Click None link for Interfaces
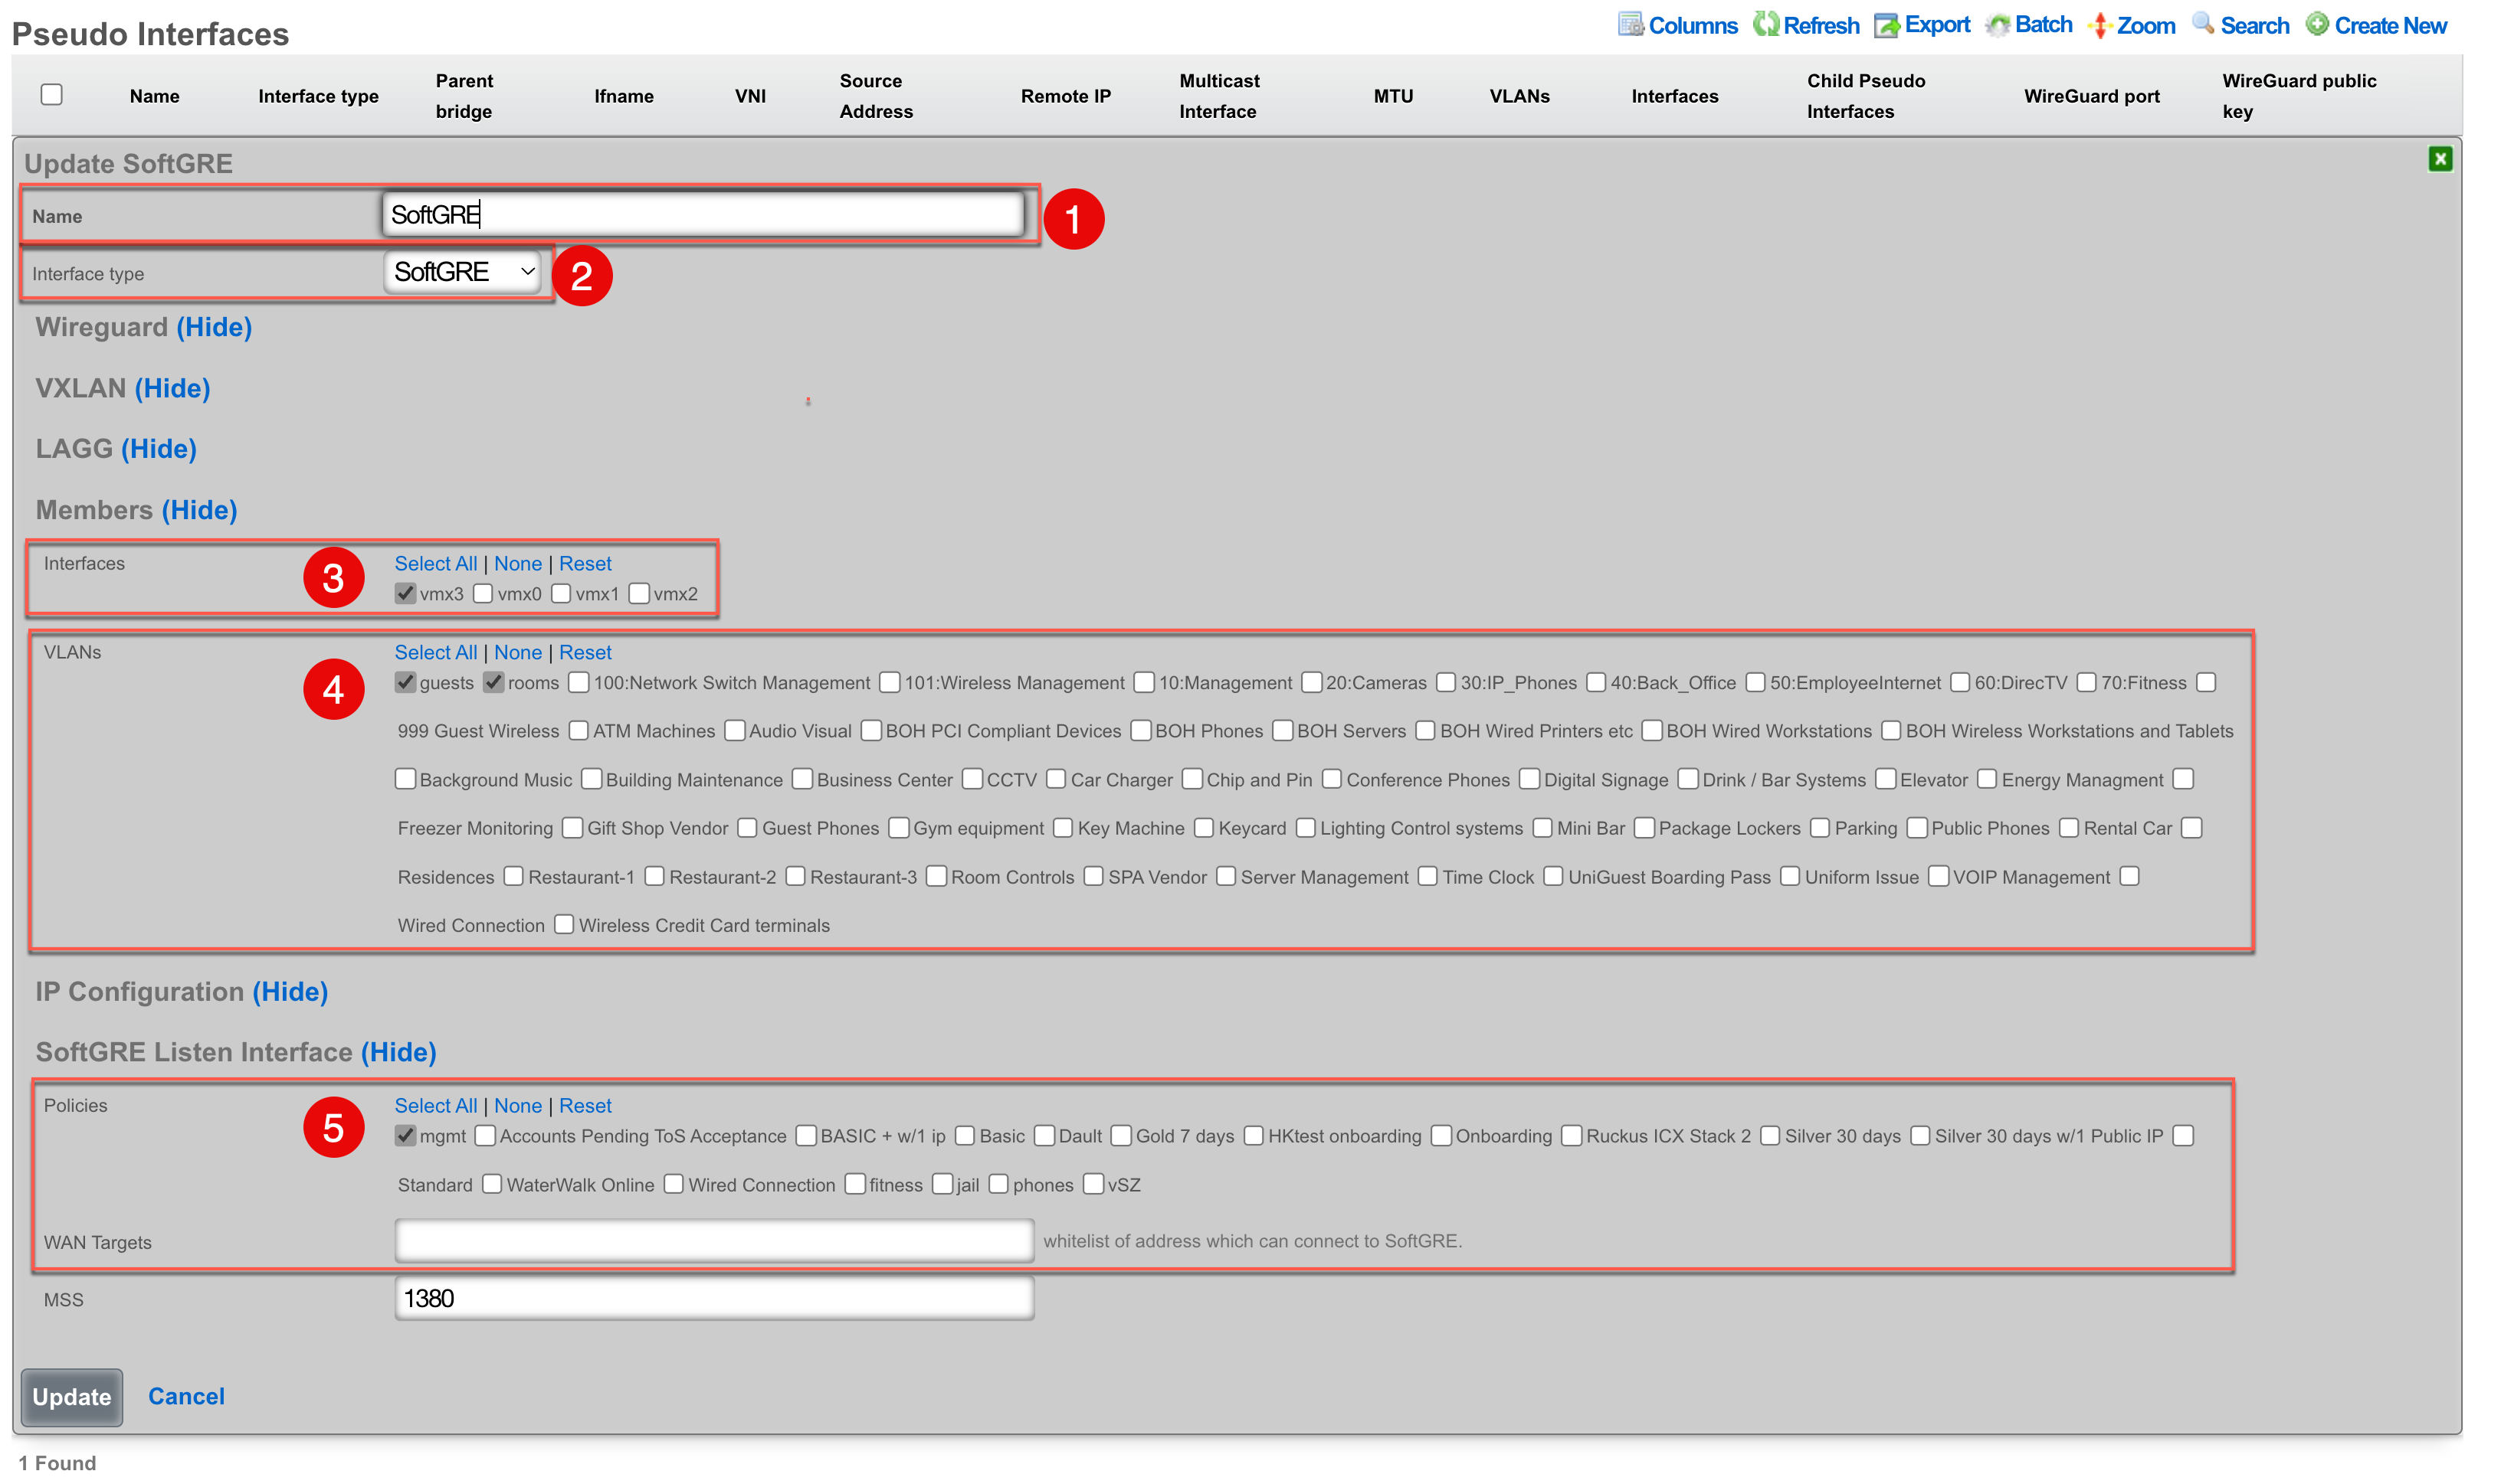Image resolution: width=2501 pixels, height=1484 pixels. 518,564
